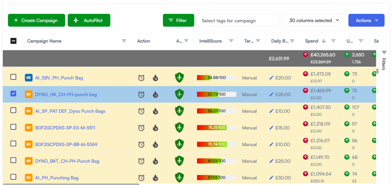Click the green airplane shield for B0F2GCPDXS-SP-EX-M-5511
This screenshot has width=392, height=185.
(x=179, y=128)
